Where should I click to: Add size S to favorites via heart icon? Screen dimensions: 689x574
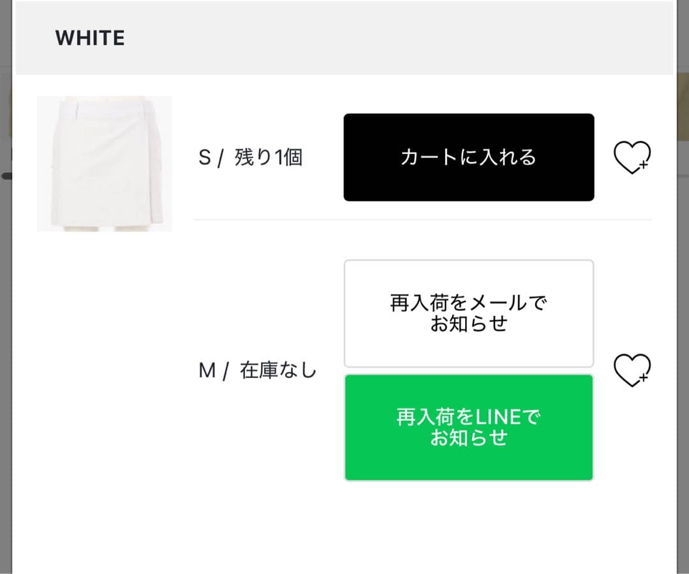pos(632,156)
